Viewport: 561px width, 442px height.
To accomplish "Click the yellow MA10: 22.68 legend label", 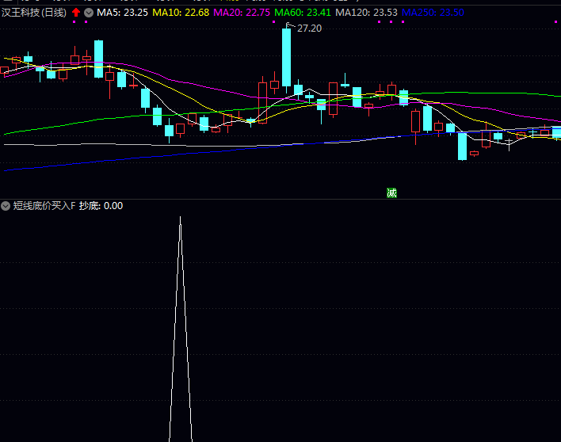I will point(181,13).
